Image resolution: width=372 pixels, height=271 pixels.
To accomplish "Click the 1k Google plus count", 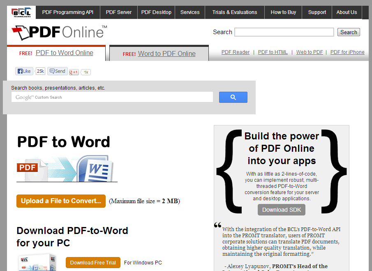I will [x=86, y=72].
